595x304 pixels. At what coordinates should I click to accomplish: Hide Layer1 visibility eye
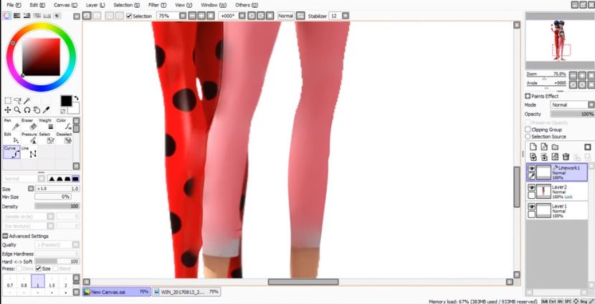pyautogui.click(x=532, y=207)
